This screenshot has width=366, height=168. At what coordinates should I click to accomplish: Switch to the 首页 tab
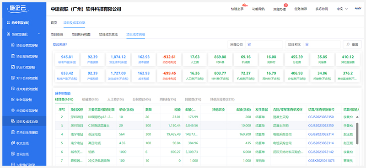pyautogui.click(x=54, y=23)
